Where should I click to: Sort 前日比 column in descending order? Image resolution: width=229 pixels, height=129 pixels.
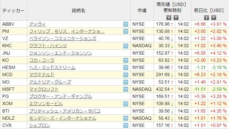pos(213,17)
